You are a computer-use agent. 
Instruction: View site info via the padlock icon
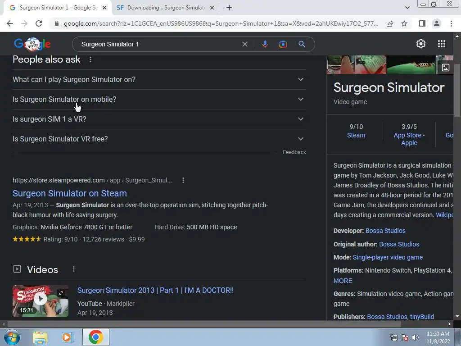[57, 23]
